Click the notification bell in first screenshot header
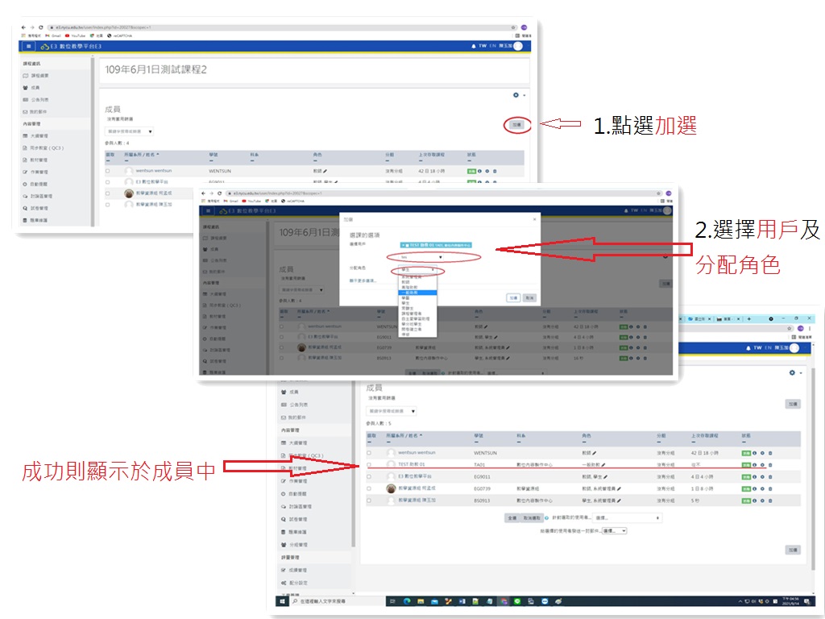Screen dimensions: 825x619 pyautogui.click(x=474, y=46)
